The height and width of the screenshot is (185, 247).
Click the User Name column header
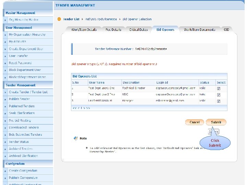click(96, 83)
